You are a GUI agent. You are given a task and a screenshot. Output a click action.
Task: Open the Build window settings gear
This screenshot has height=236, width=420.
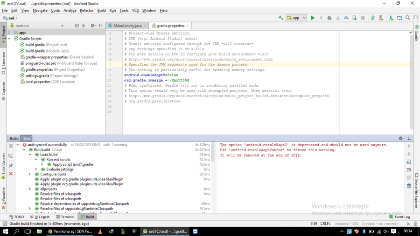[401, 138]
